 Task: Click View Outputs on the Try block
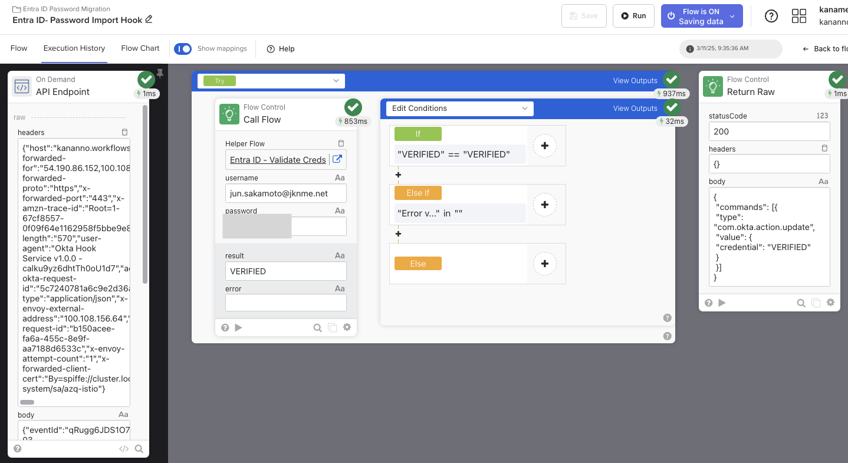(x=635, y=81)
